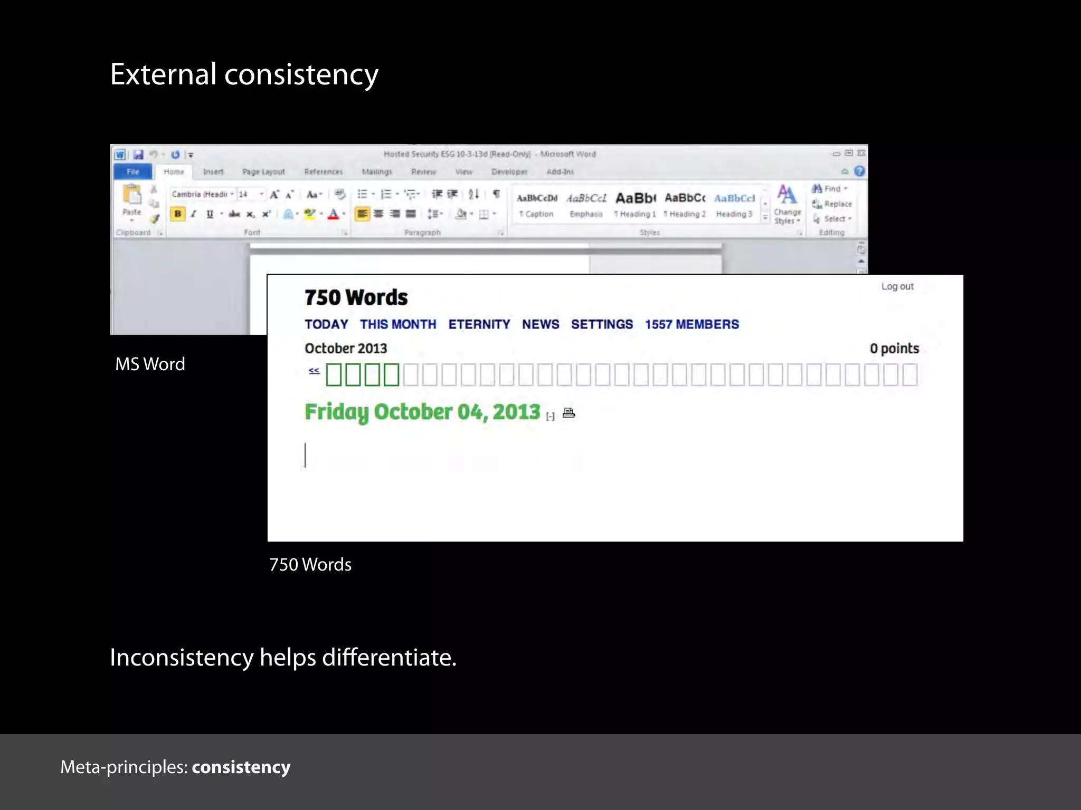Click the collapse [-] marker beside date
This screenshot has height=810, width=1081.
[551, 417]
